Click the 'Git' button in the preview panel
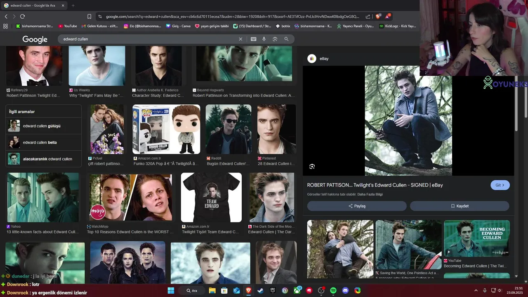This screenshot has width=528, height=297. pyautogui.click(x=500, y=185)
